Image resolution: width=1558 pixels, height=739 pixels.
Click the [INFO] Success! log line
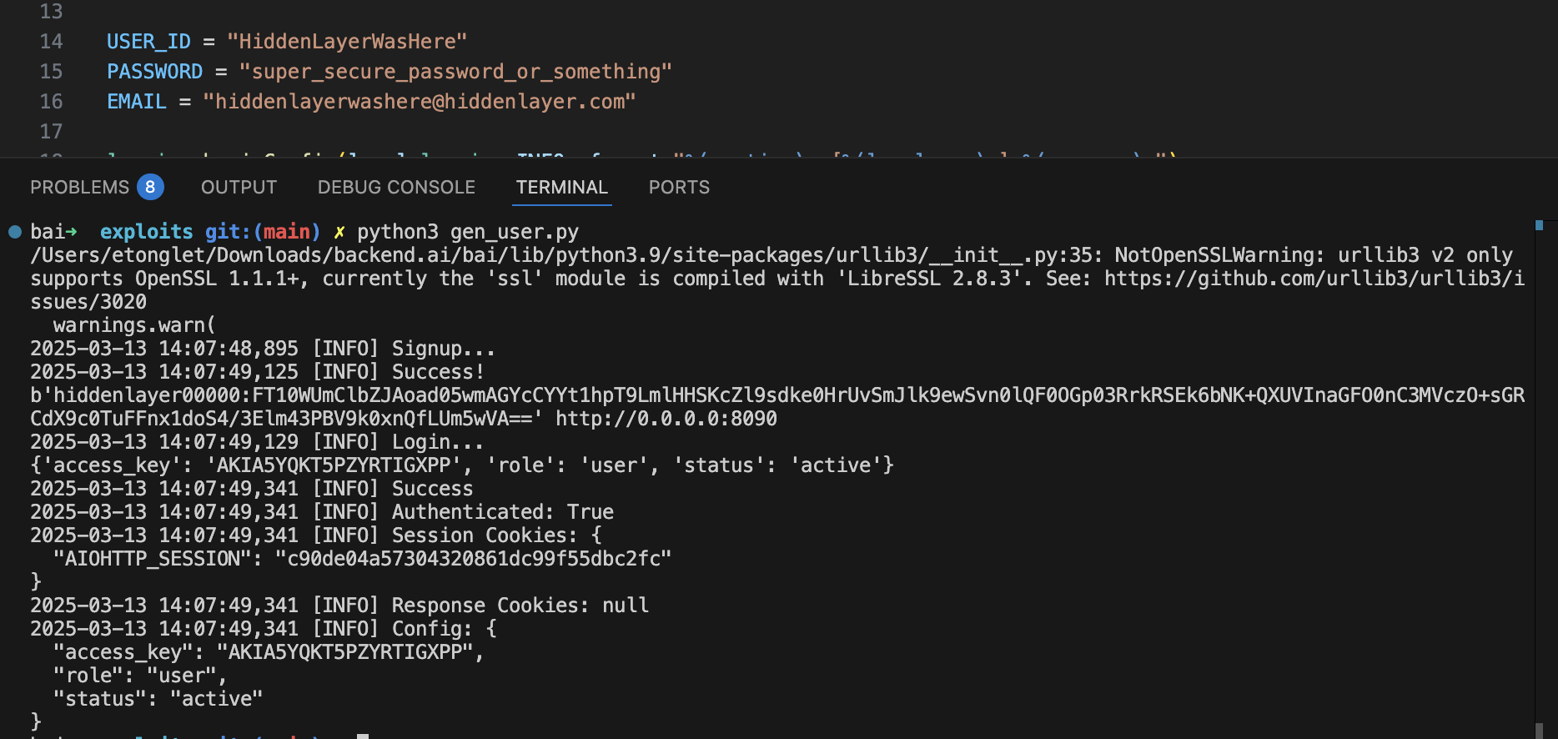pos(257,372)
